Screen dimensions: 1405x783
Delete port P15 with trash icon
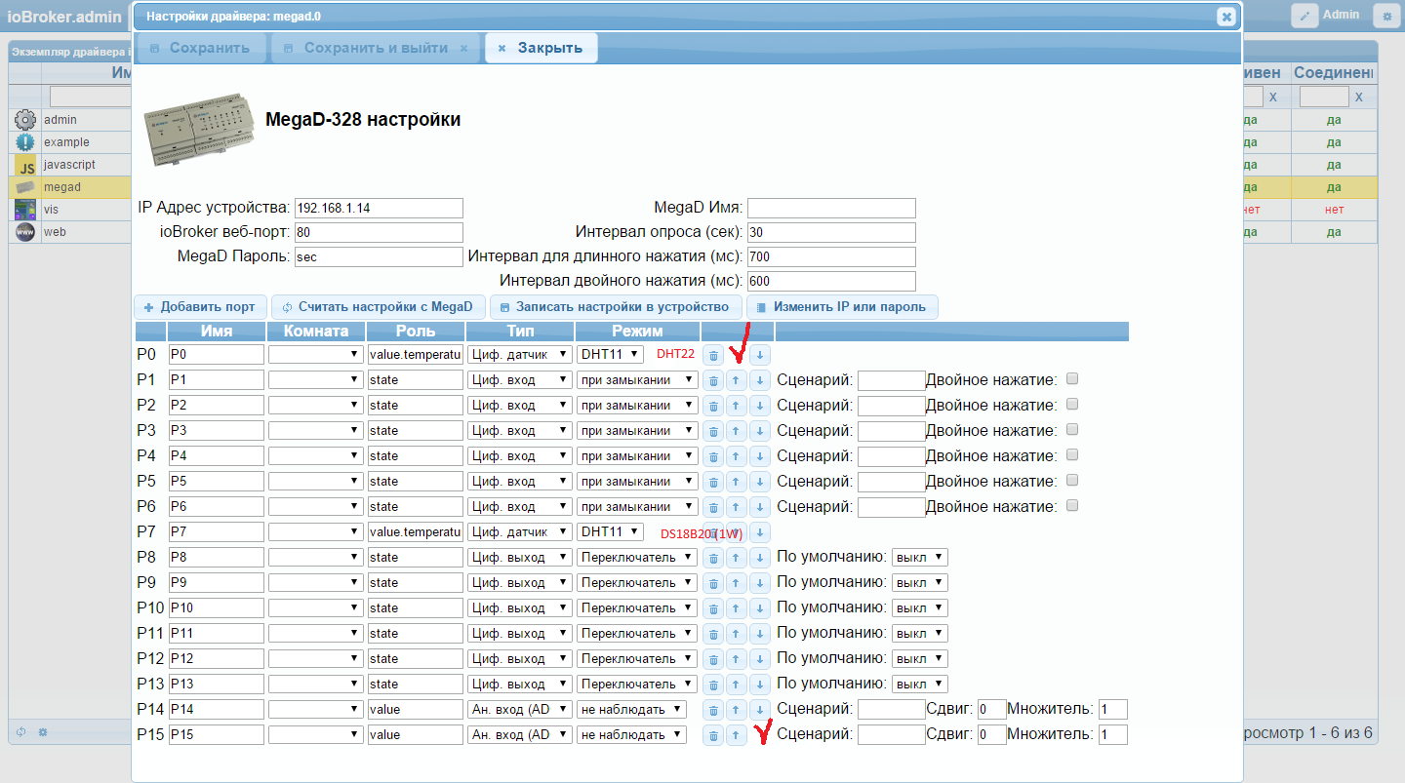point(713,734)
